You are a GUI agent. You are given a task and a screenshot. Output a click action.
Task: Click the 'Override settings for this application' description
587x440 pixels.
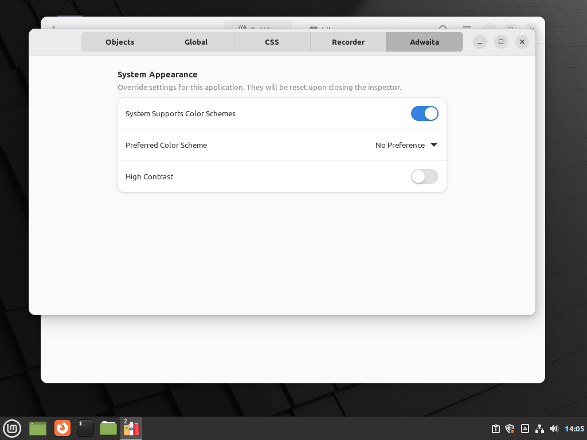tap(259, 87)
